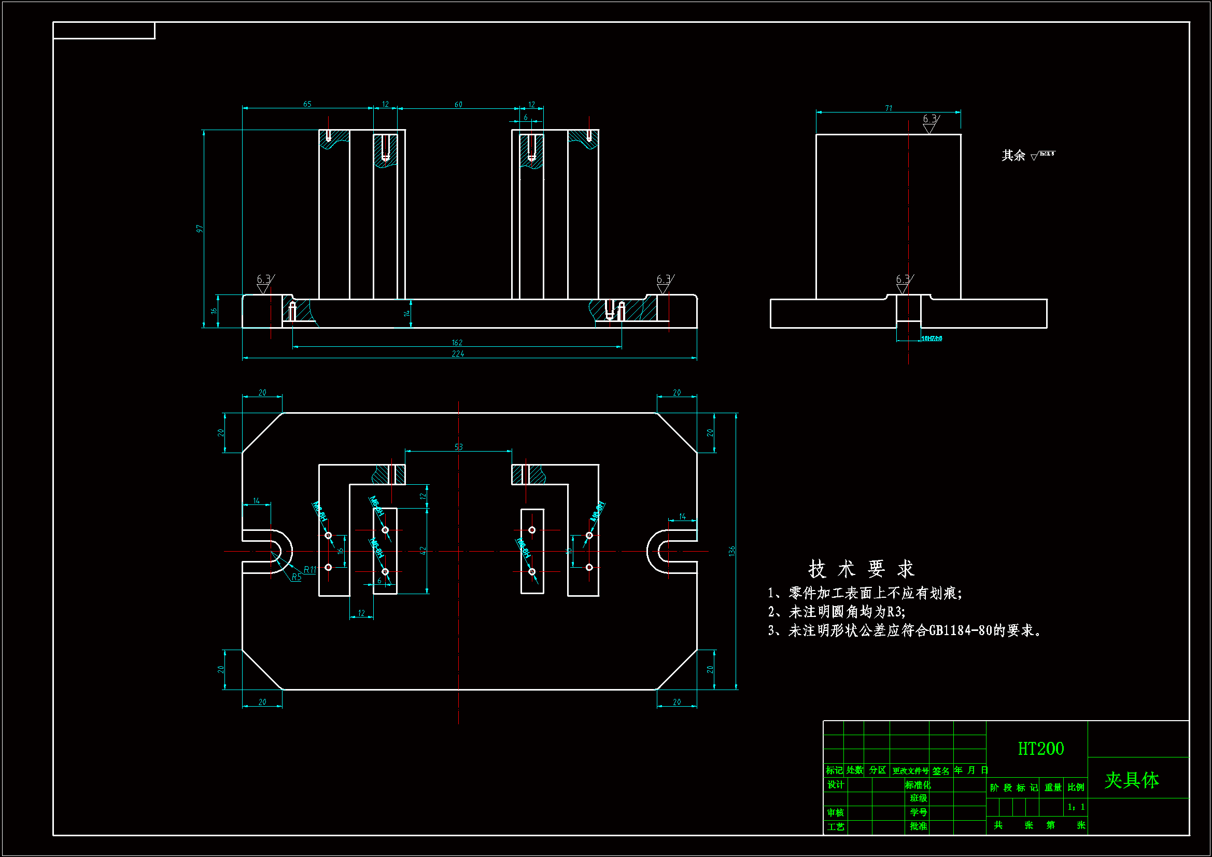Select the 53 dimension in plan view
This screenshot has height=857, width=1212.
458,447
